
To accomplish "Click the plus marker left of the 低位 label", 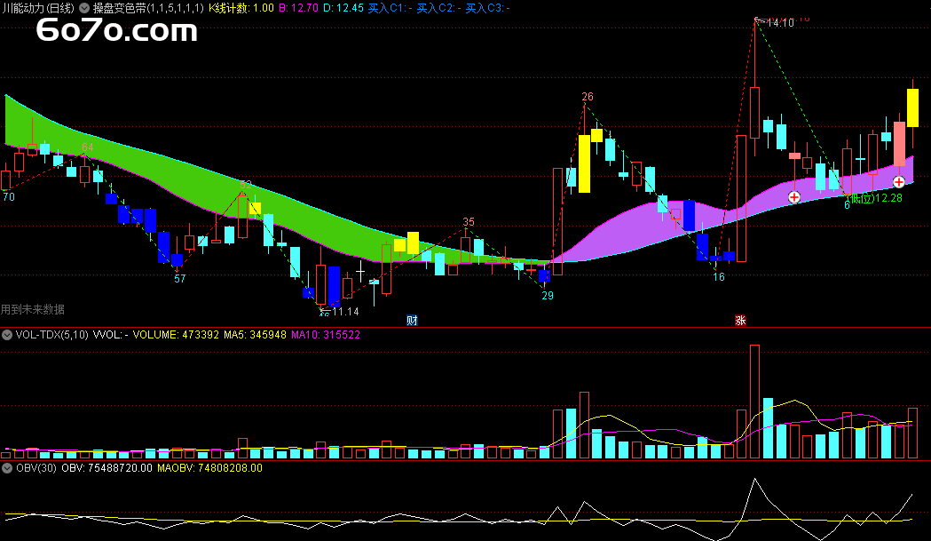I will click(793, 197).
